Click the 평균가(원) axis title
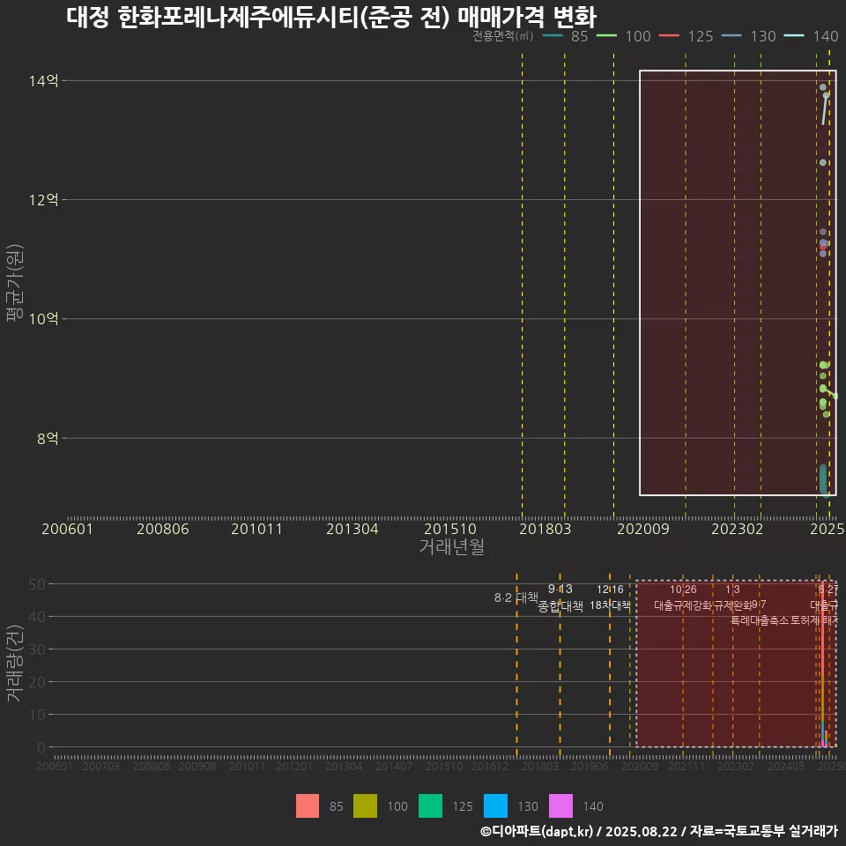This screenshot has height=846, width=846. point(14,283)
